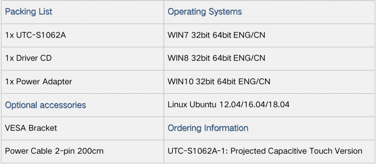This screenshot has width=377, height=164.
Task: Click the WIN8 32bit 64bit ENG/CN row
Action: (x=269, y=58)
